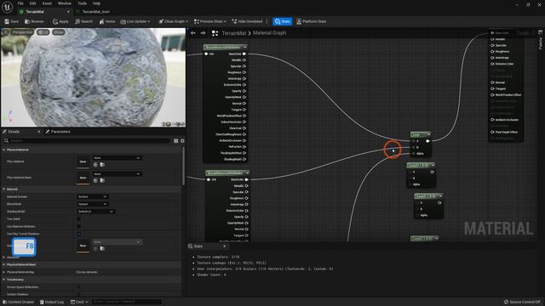
Task: Click Home to center graph
Action: click(107, 21)
